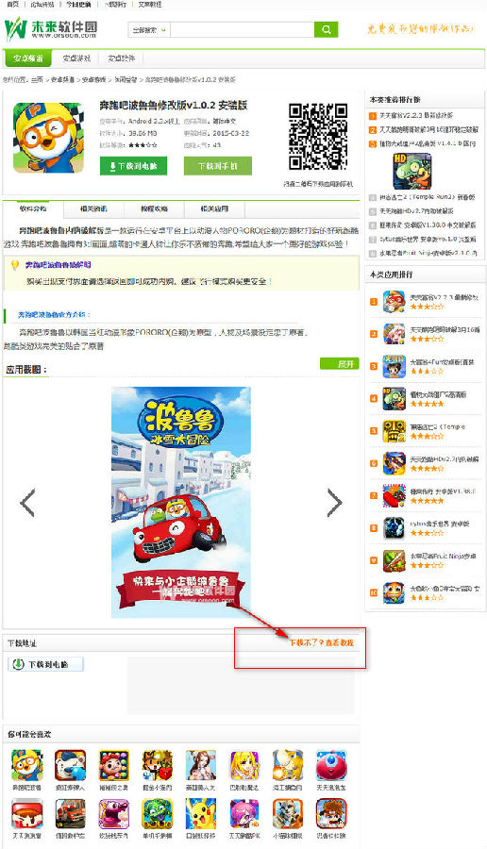Image resolution: width=487 pixels, height=849 pixels.
Task: Click the Plants vs Zombies 2 HD thumbnail
Action: pyautogui.click(x=411, y=171)
